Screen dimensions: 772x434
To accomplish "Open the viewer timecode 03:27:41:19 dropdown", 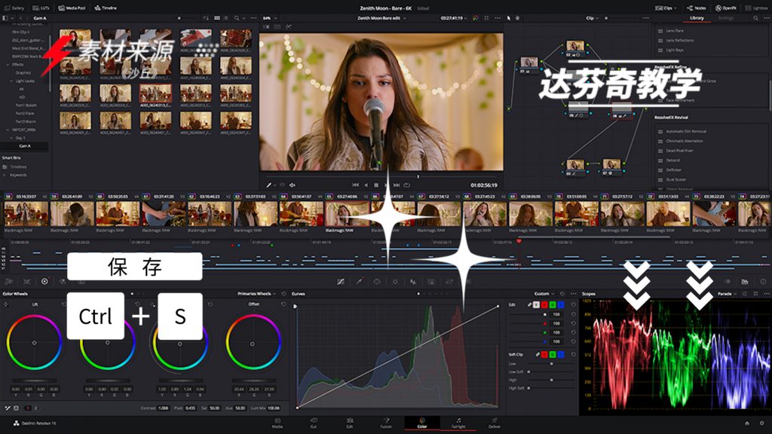I will click(453, 18).
